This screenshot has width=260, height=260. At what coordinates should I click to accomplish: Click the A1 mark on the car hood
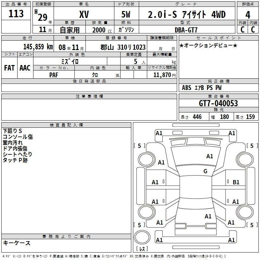210,156
